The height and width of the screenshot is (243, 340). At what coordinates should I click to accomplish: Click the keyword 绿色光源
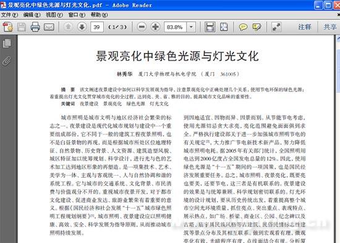tap(136, 104)
